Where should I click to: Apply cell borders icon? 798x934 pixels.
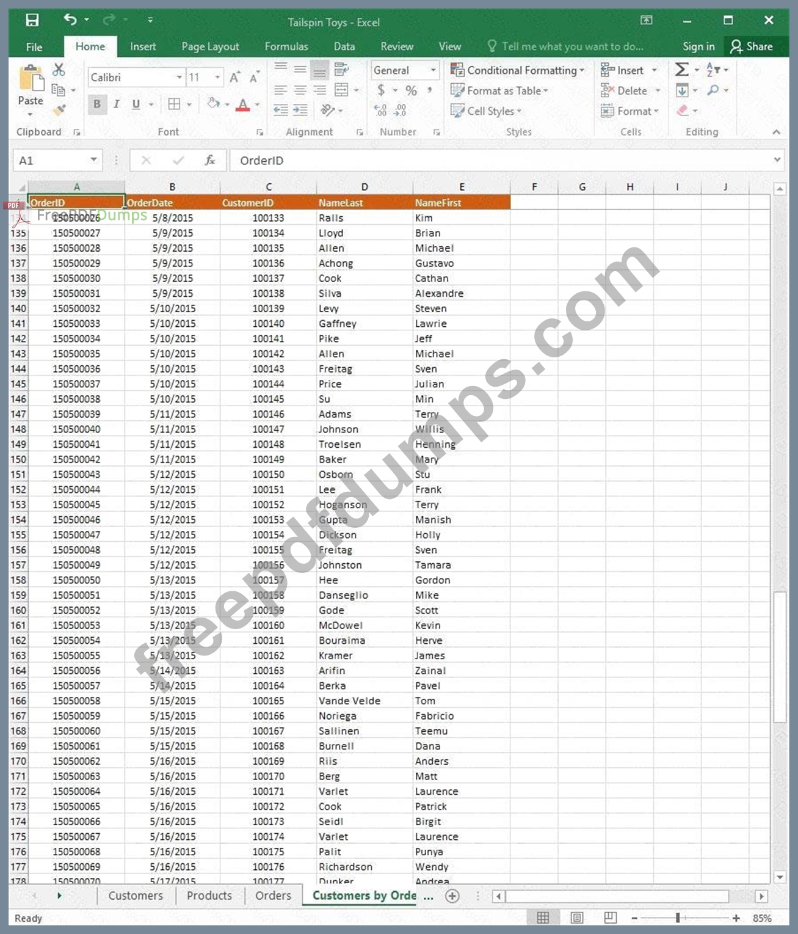click(x=174, y=104)
